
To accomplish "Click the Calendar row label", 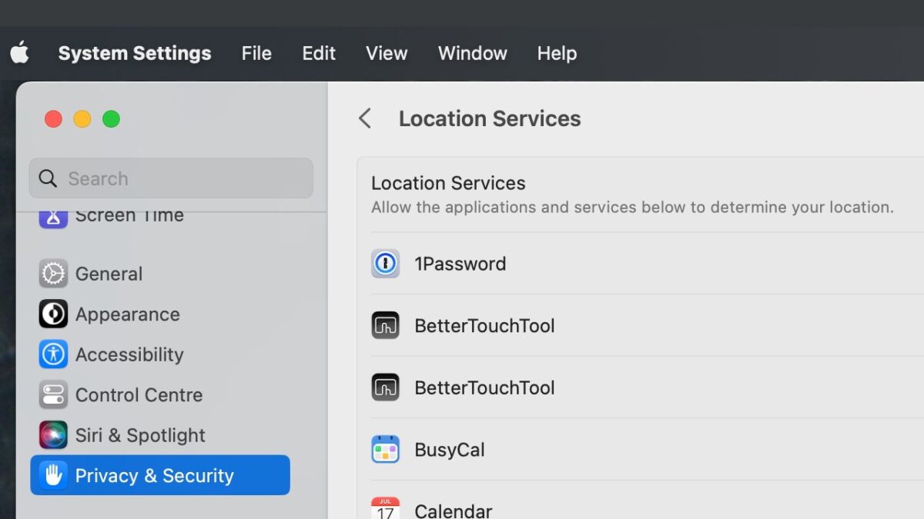I will tap(454, 510).
